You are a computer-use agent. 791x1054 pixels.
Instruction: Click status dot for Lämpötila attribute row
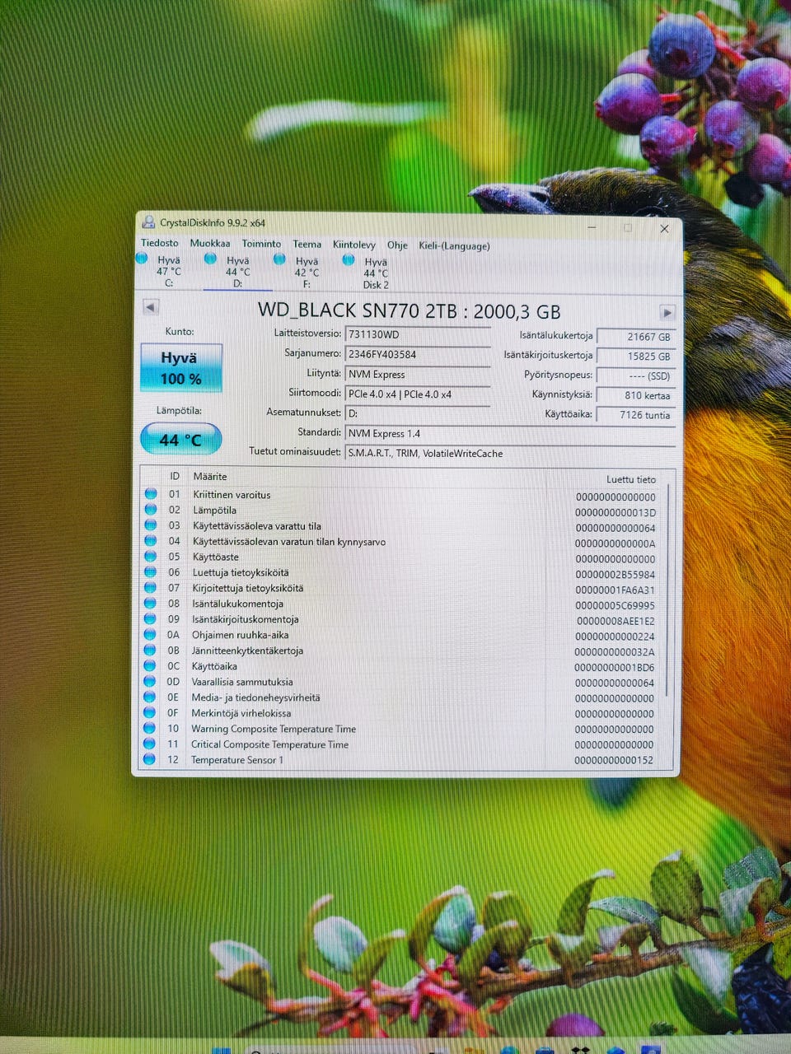point(151,510)
